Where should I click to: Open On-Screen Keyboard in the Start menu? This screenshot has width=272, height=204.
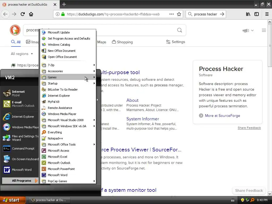point(20,159)
